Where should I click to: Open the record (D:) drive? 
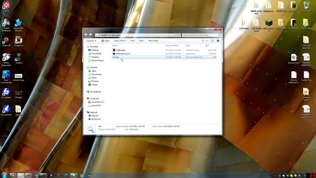click(94, 105)
